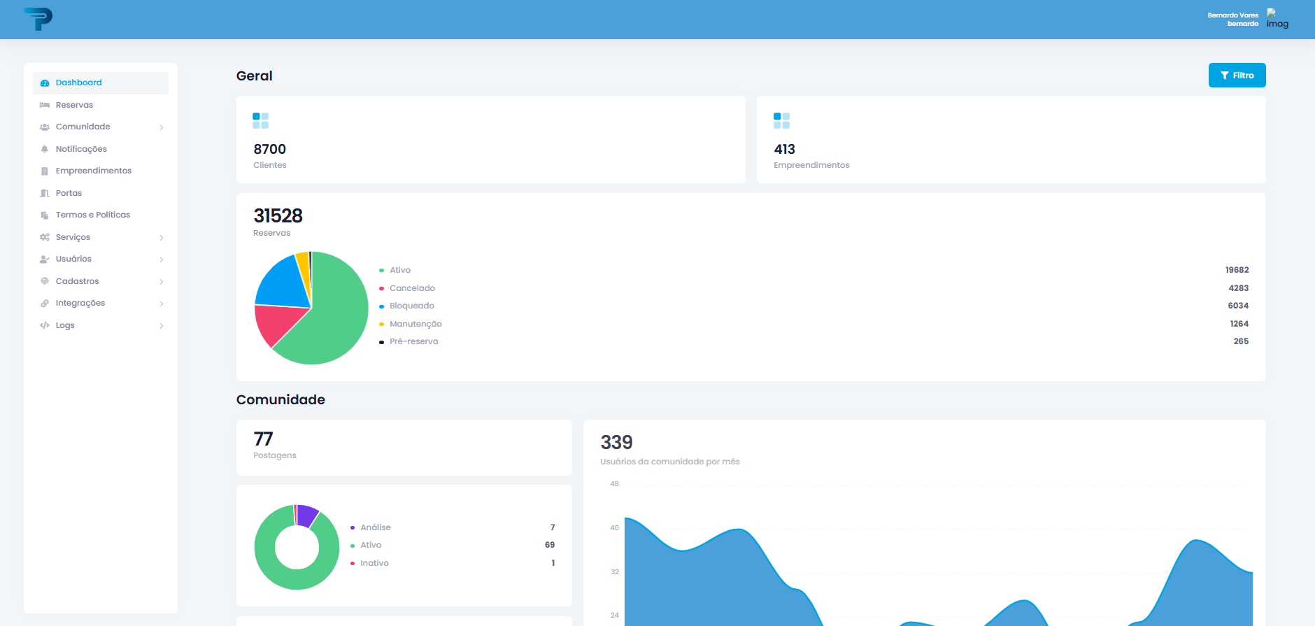Click the Bernardo Vares user name
Viewport: 1315px width, 626px height.
coord(1232,15)
